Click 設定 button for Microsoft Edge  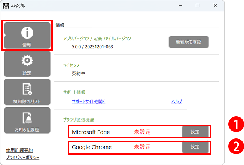(x=195, y=132)
